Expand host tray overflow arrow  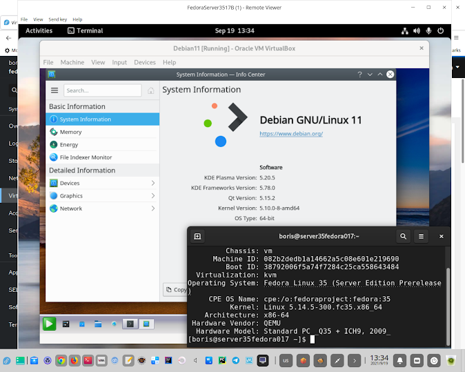355,360
